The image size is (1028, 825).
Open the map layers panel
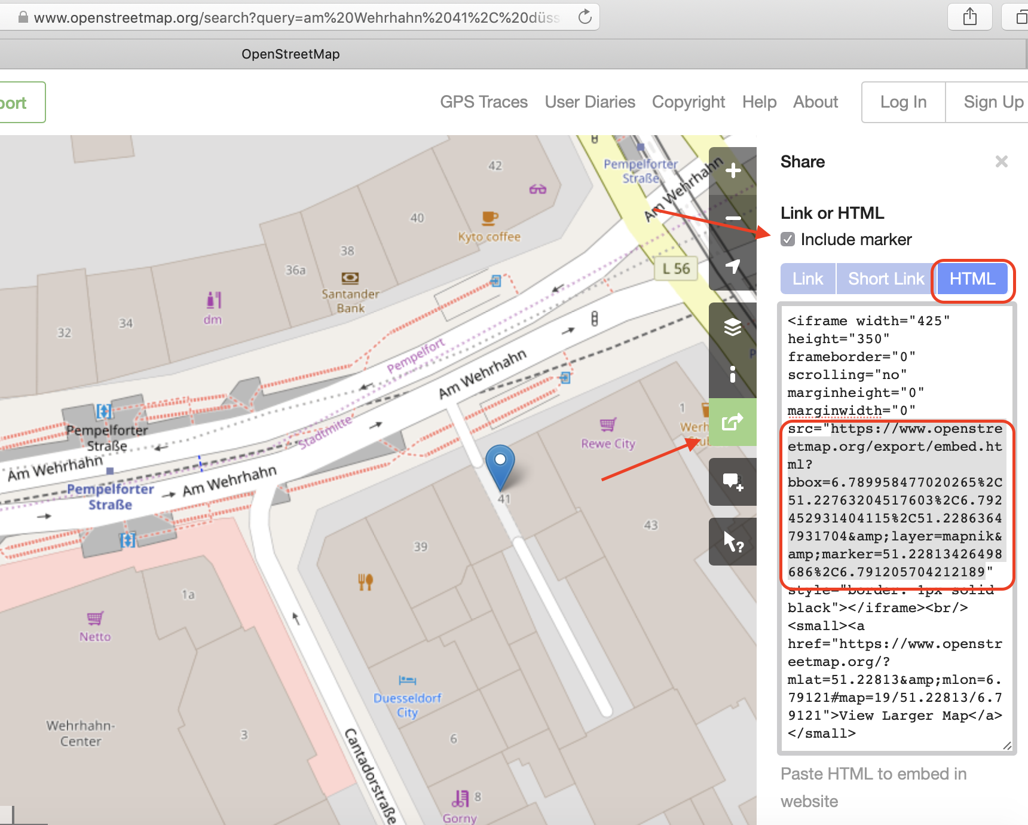pyautogui.click(x=733, y=327)
